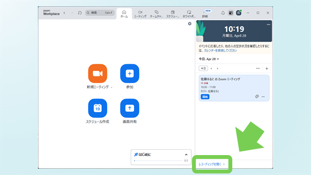Click the 10:19 clock display
311x175 pixels.
(234, 29)
